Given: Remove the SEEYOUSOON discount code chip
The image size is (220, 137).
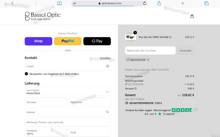Looking at the screenshot, I should tap(148, 60).
